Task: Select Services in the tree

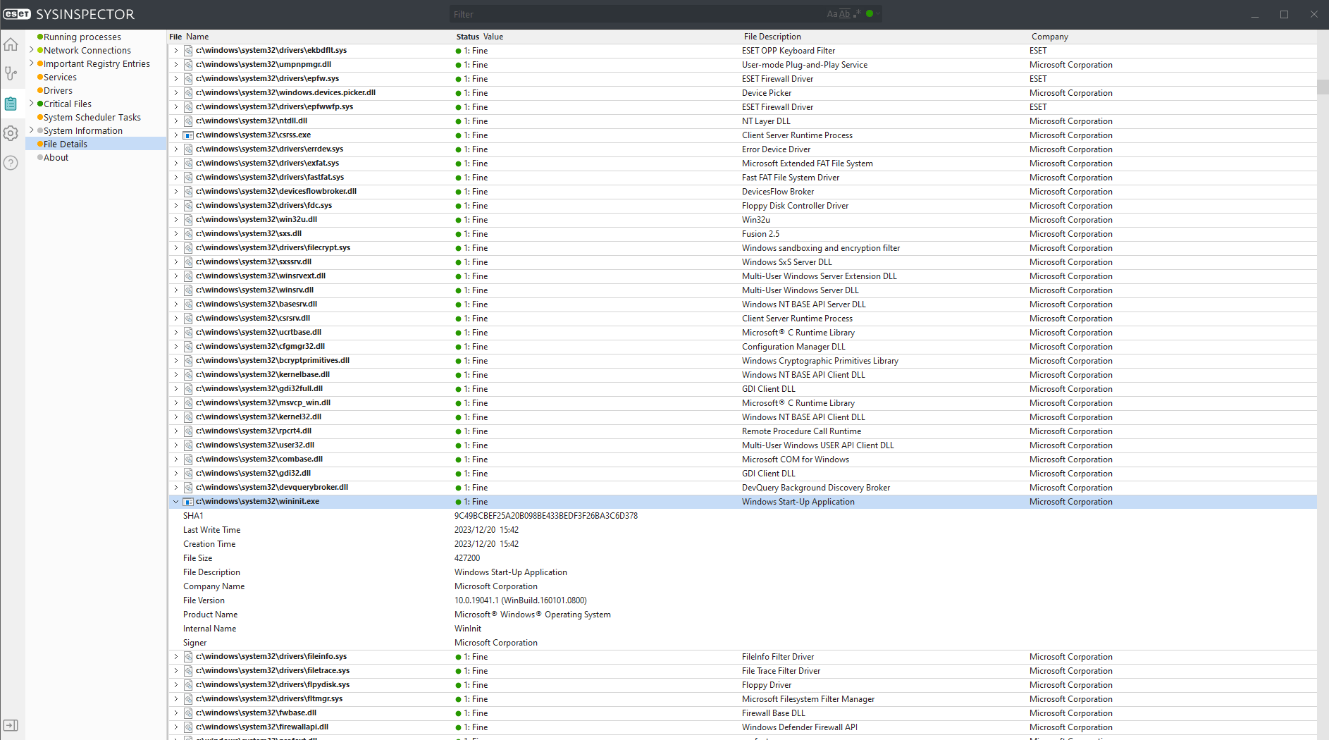Action: pyautogui.click(x=60, y=77)
